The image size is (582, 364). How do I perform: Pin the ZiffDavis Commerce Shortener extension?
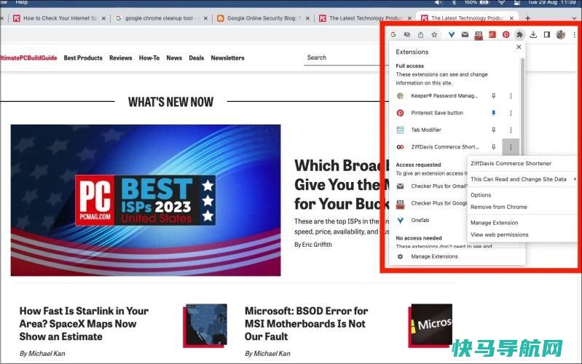click(493, 147)
